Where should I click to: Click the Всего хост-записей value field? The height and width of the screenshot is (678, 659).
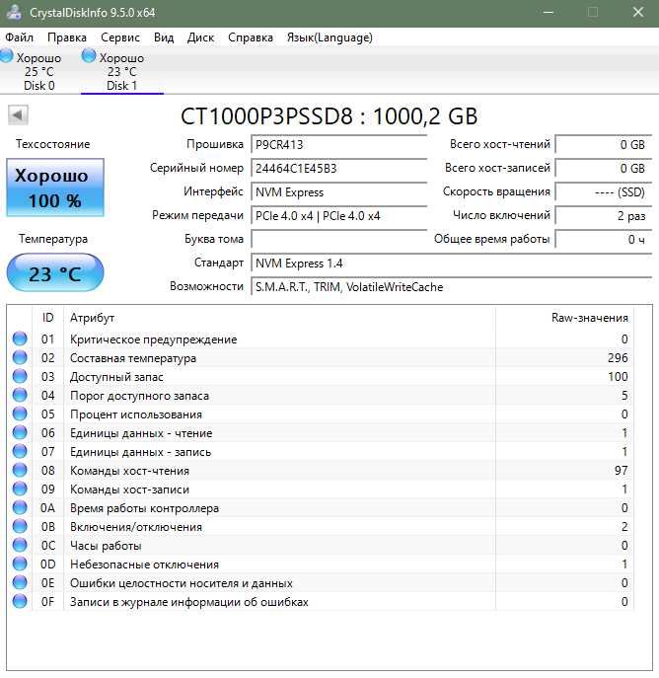(x=603, y=168)
